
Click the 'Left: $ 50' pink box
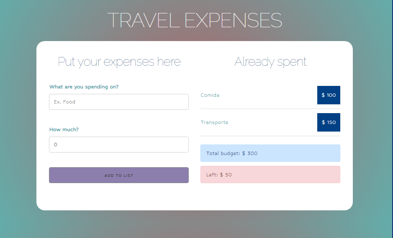point(270,174)
